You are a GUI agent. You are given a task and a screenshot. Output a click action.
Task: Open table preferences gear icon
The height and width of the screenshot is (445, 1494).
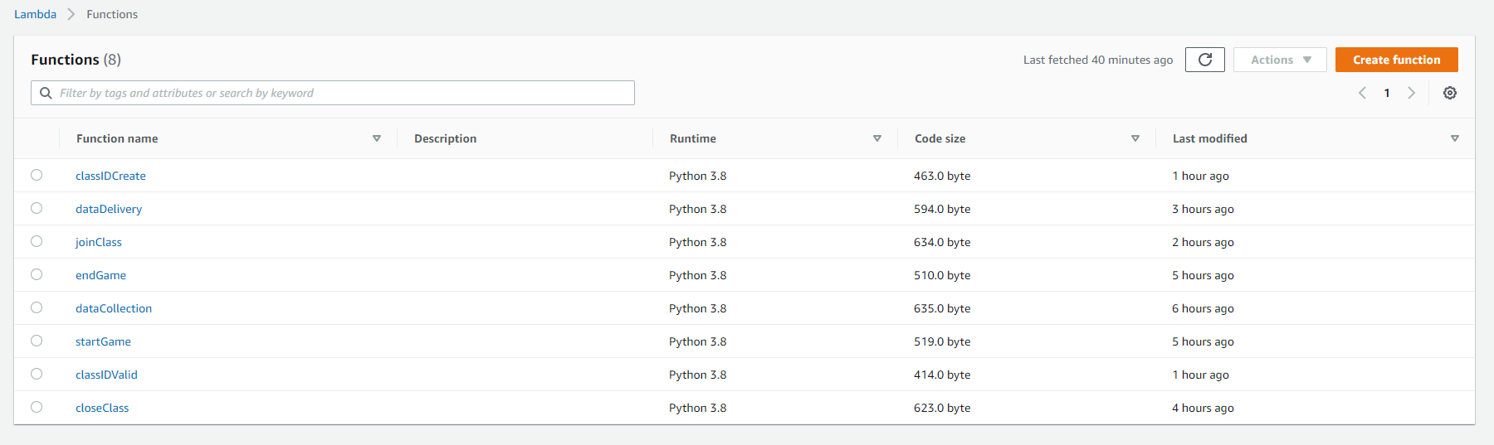pyautogui.click(x=1449, y=93)
